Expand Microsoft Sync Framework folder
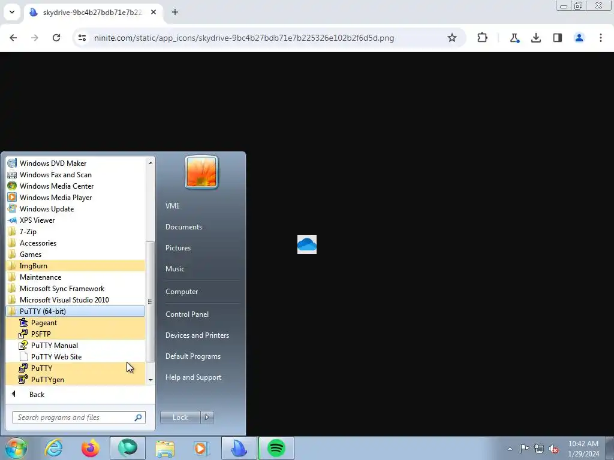This screenshot has width=614, height=460. [76, 288]
